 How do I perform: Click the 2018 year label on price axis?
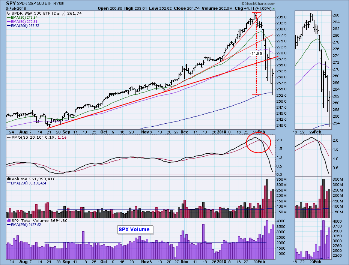coord(221,132)
